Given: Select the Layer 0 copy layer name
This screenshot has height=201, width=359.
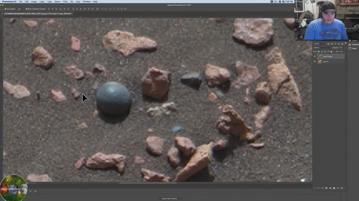Looking at the screenshot, I should click(328, 56).
